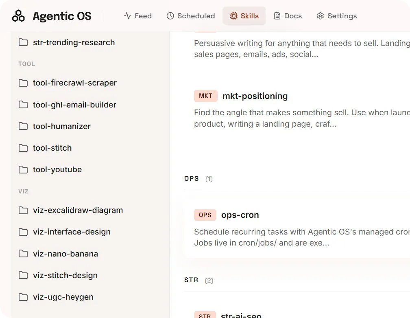
Task: Click folder icon beside viz-nano-banana
Action: 23,254
